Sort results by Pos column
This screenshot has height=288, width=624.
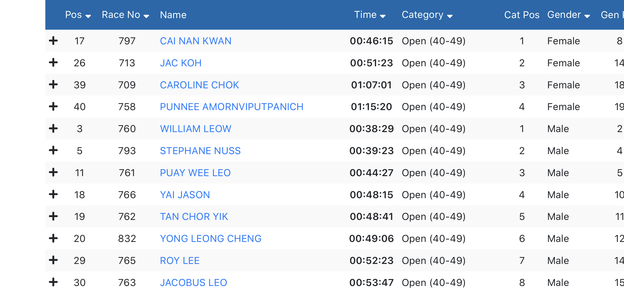pos(78,15)
